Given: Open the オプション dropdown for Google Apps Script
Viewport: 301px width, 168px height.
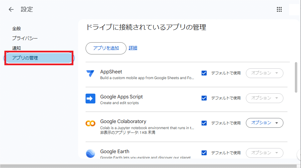Looking at the screenshot, I should pos(264,98).
